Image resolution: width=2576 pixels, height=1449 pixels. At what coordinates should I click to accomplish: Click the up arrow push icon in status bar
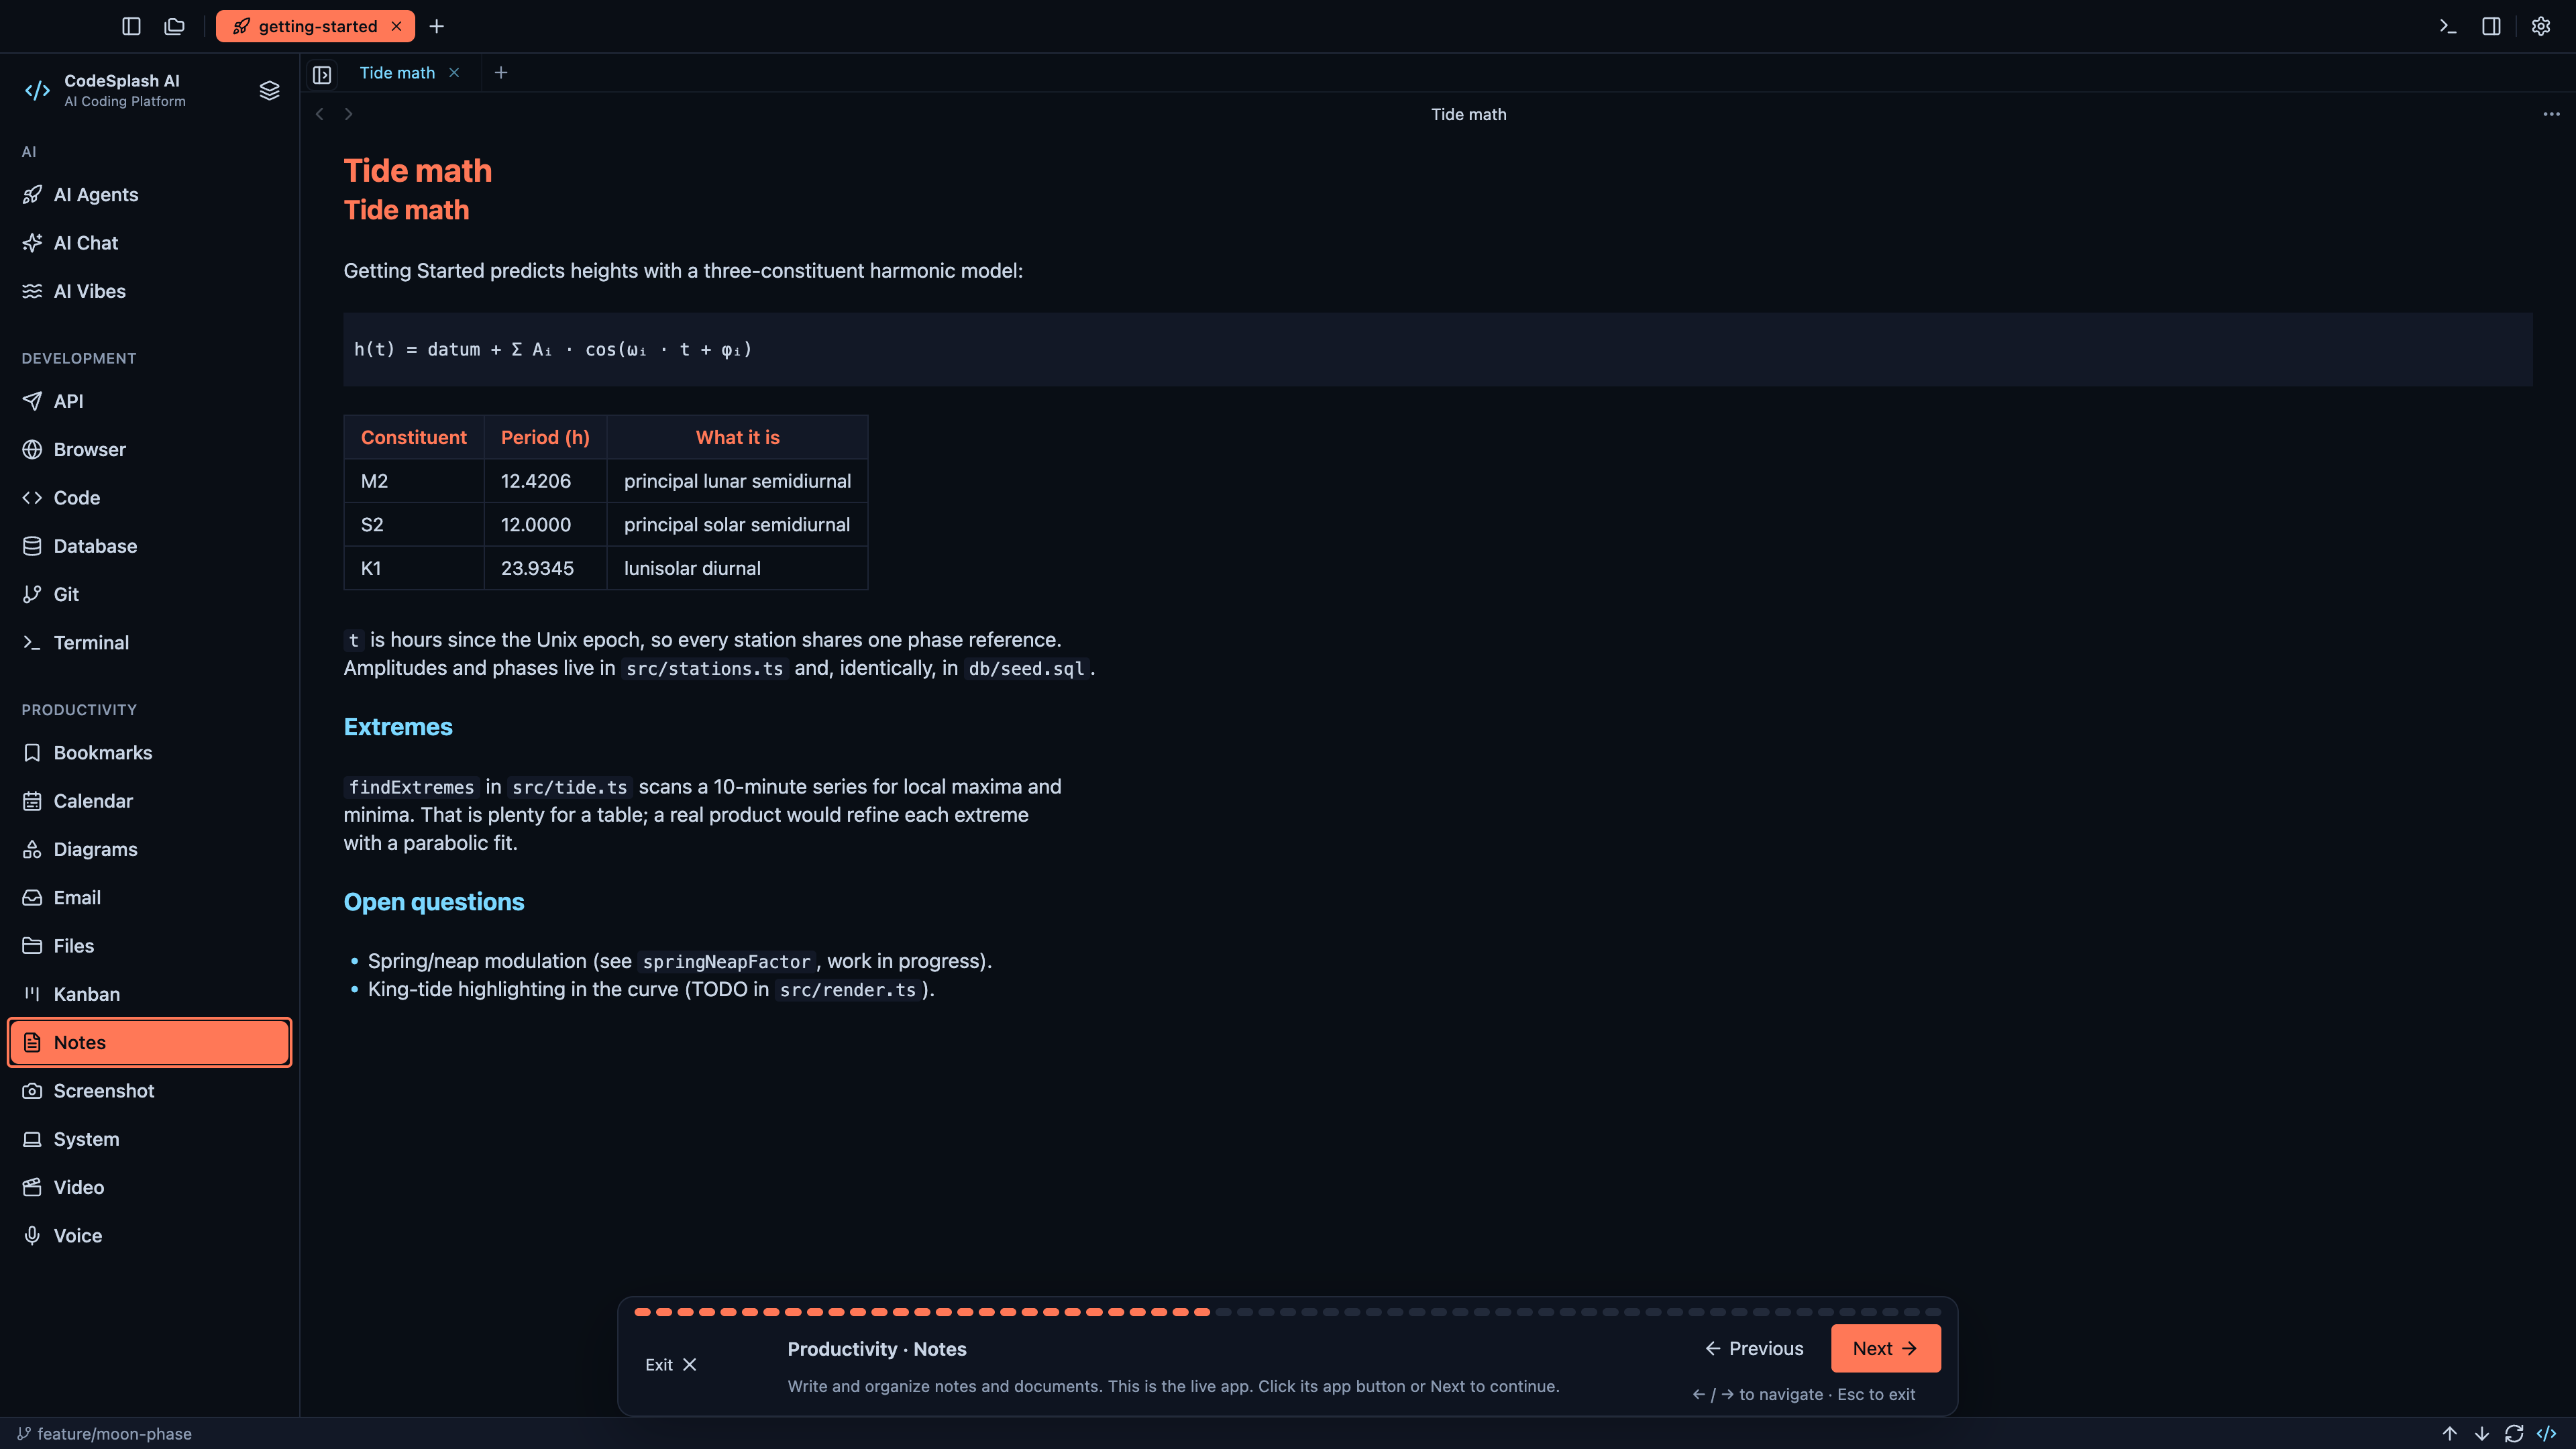point(2450,1434)
